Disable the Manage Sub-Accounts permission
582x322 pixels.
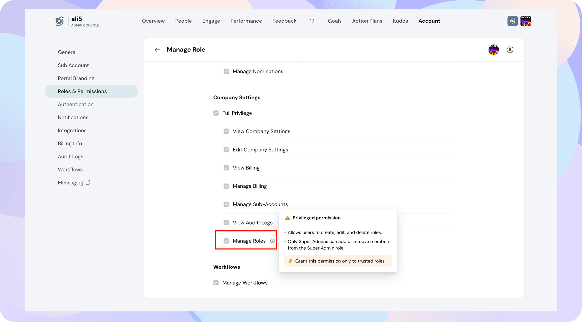tap(226, 204)
